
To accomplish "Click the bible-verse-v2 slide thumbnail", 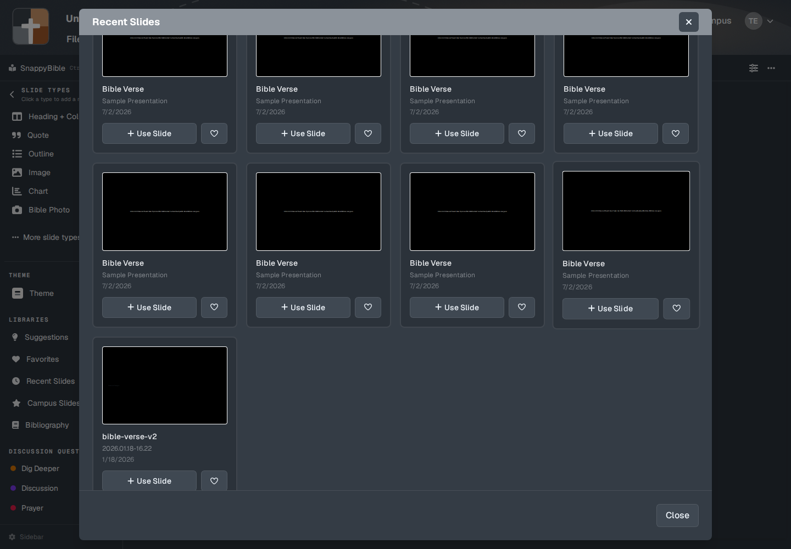I will click(x=165, y=385).
